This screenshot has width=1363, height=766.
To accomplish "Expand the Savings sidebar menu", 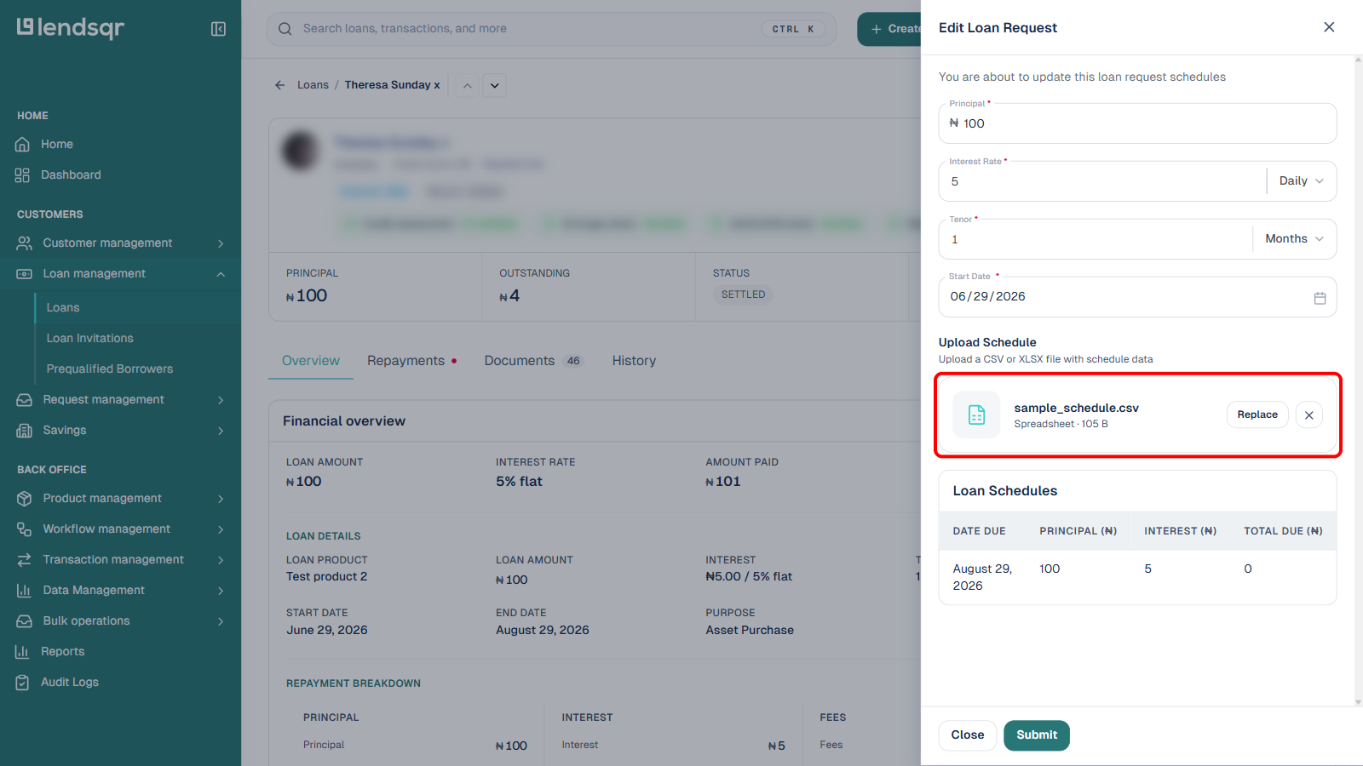I will [x=120, y=430].
